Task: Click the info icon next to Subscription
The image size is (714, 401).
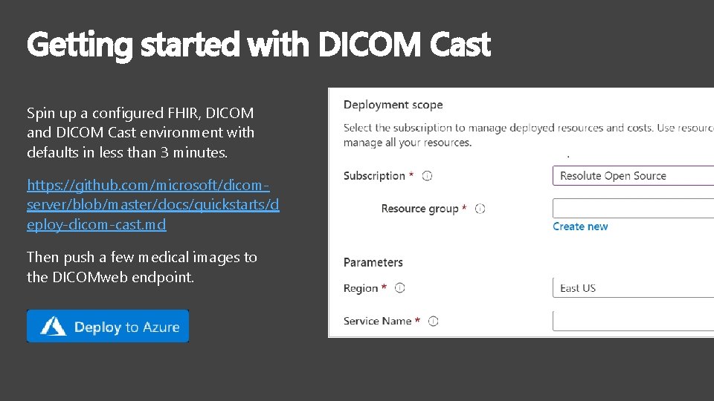Action: pyautogui.click(x=427, y=176)
